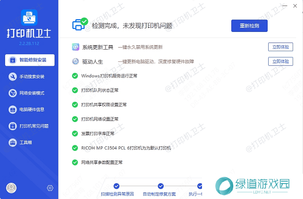Click the text 发票打印字库正常
This screenshot has height=199, width=303.
point(97,134)
